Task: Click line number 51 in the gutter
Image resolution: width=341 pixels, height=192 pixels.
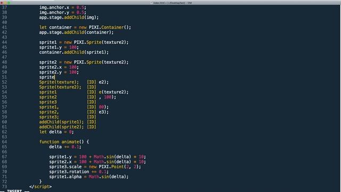Action: (x=4, y=77)
